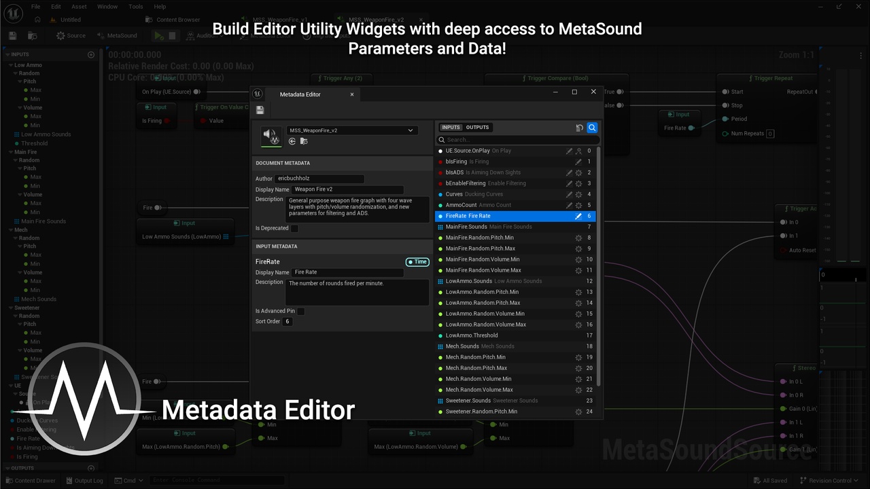870x489 pixels.
Task: Click the use selected asset arrow icon
Action: point(292,141)
